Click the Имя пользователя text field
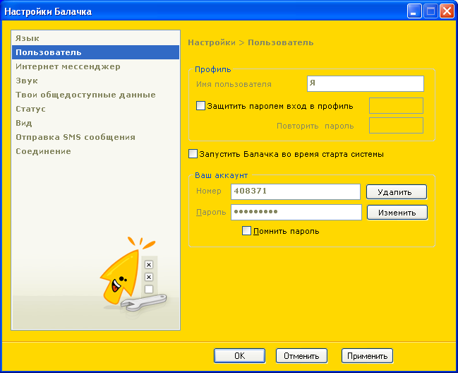Image resolution: width=458 pixels, height=373 pixels. (x=365, y=84)
